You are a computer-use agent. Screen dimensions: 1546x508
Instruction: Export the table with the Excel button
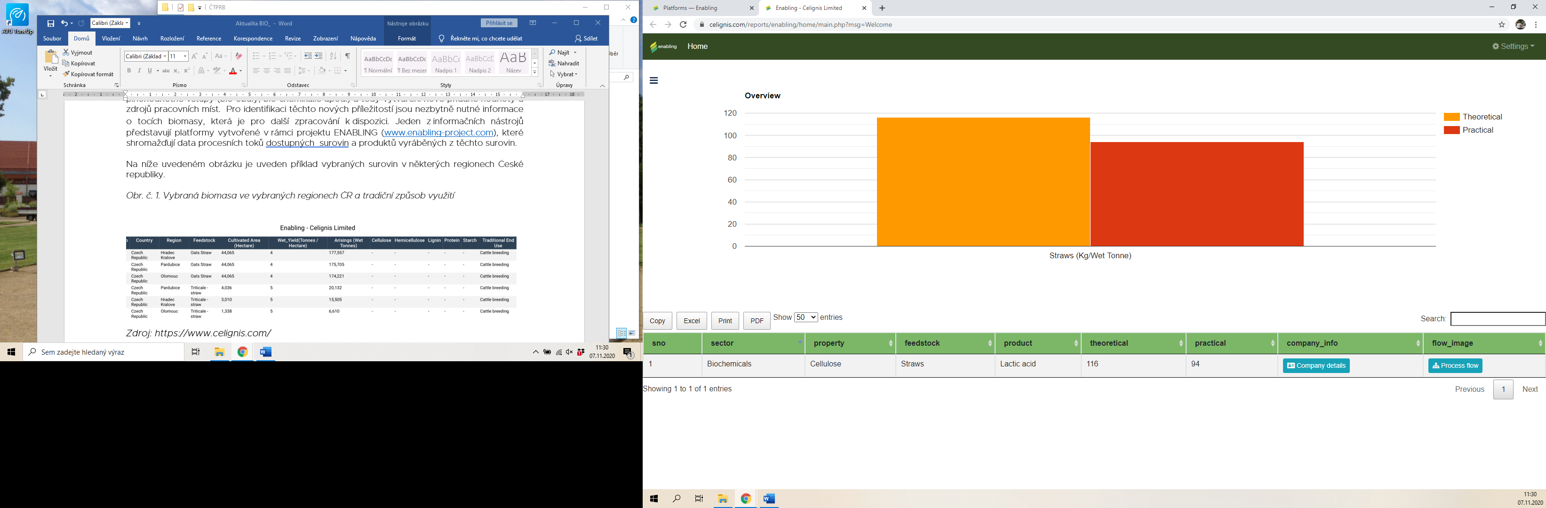click(x=692, y=321)
